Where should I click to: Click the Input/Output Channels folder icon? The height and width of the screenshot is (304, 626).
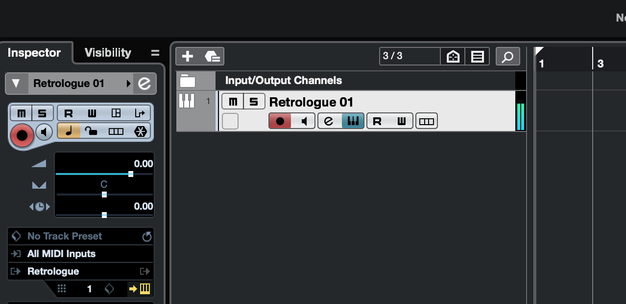click(x=187, y=81)
